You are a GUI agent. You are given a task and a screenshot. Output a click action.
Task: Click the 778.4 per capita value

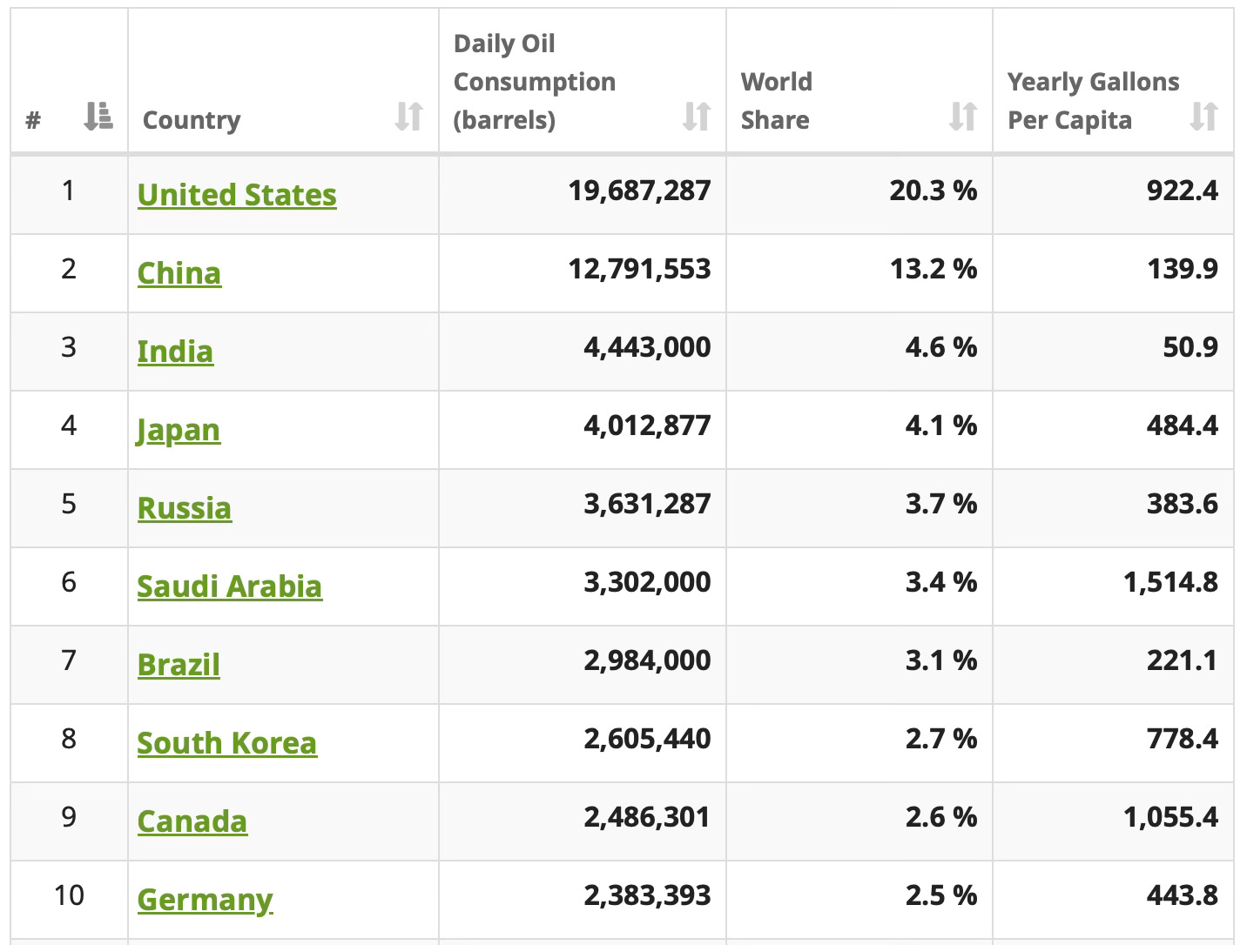(1183, 739)
